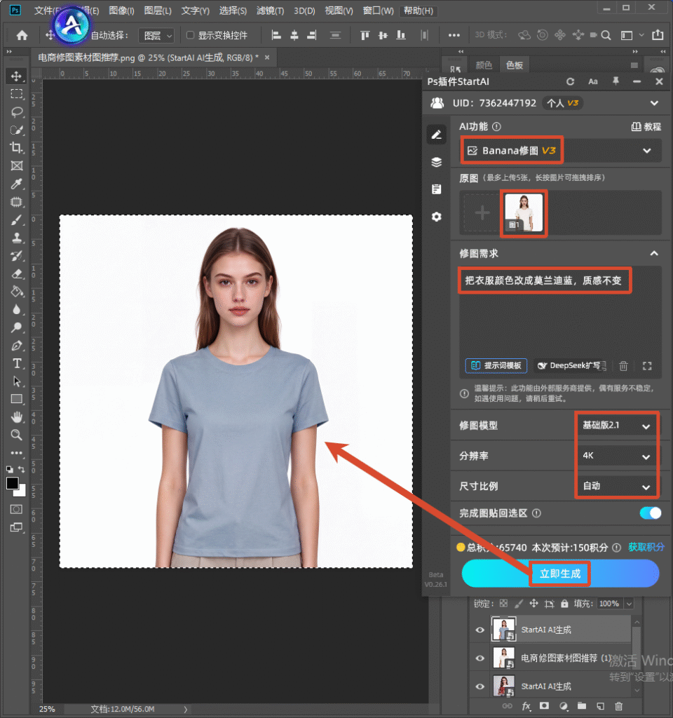Select the Rectangular Marquee tool
Image resolution: width=673 pixels, height=718 pixels.
pos(17,94)
